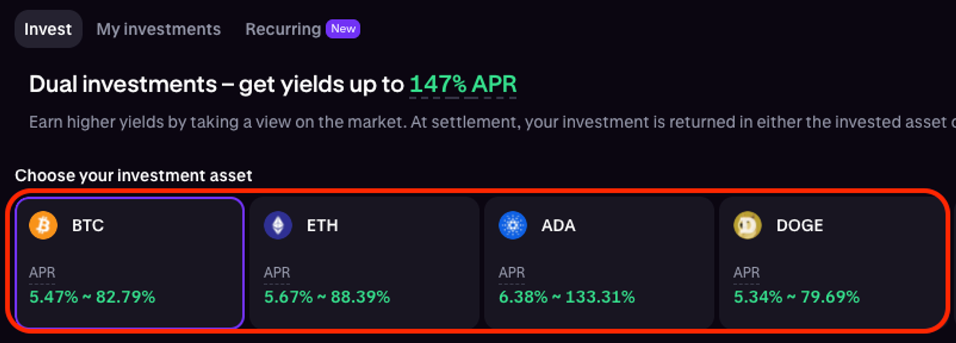Select the DOGE investment asset card
The width and height of the screenshot is (956, 343).
[833, 263]
